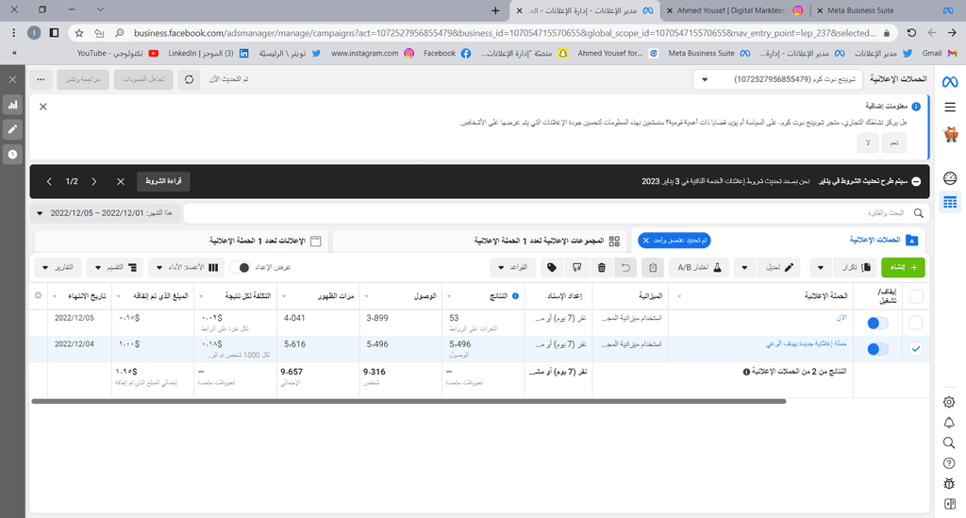Click the clipboard paste icon in the toolbar
Screen dimensions: 966x518
(653, 267)
